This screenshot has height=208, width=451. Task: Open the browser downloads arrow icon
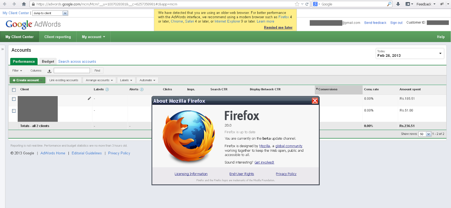tap(398, 4)
